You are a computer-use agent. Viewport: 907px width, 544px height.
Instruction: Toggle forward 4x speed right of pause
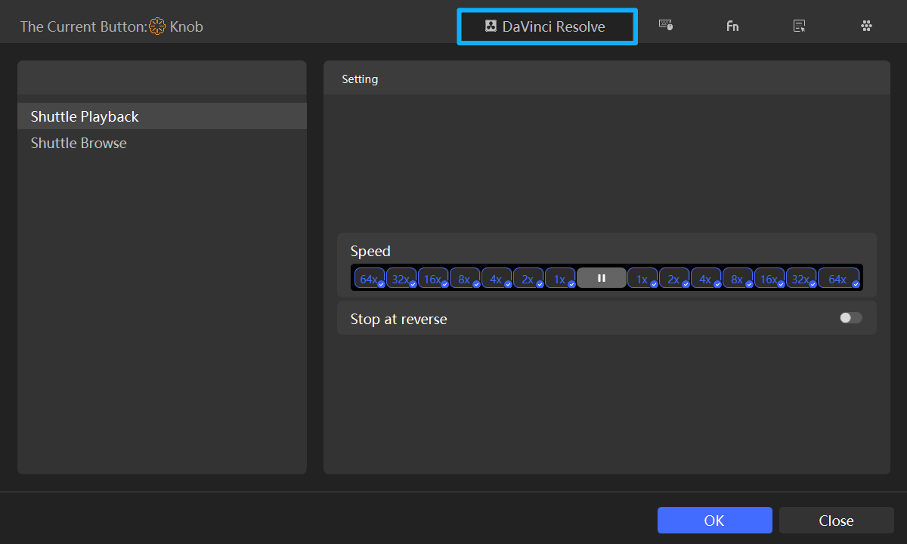[x=706, y=278]
